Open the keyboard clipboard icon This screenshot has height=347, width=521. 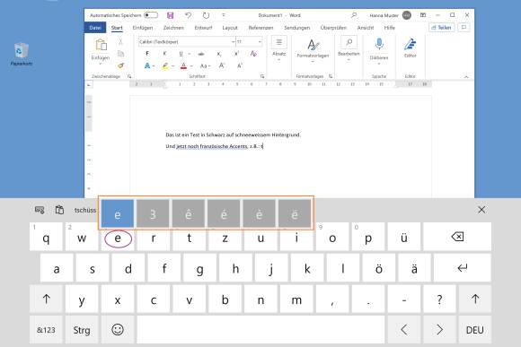point(59,210)
